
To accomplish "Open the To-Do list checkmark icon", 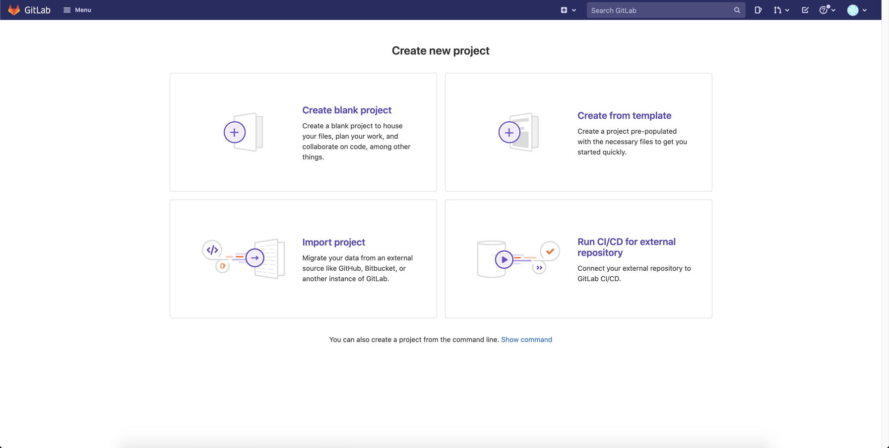I will [805, 10].
